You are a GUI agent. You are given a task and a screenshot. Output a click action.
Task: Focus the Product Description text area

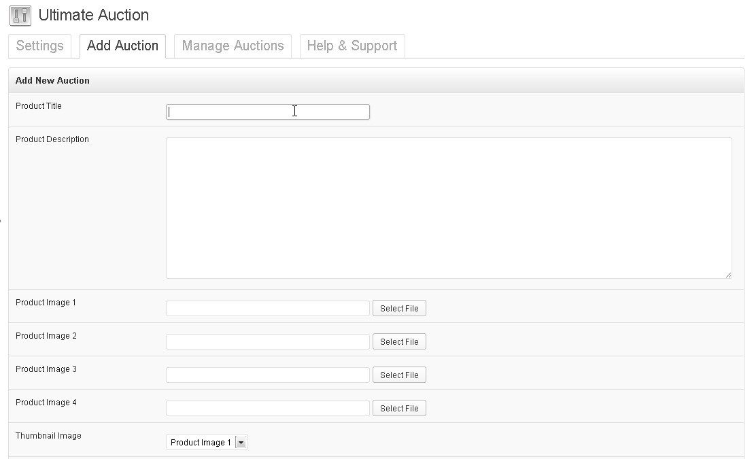coord(449,208)
